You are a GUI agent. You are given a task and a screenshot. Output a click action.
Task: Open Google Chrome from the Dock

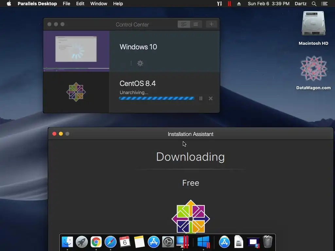[x=96, y=242]
